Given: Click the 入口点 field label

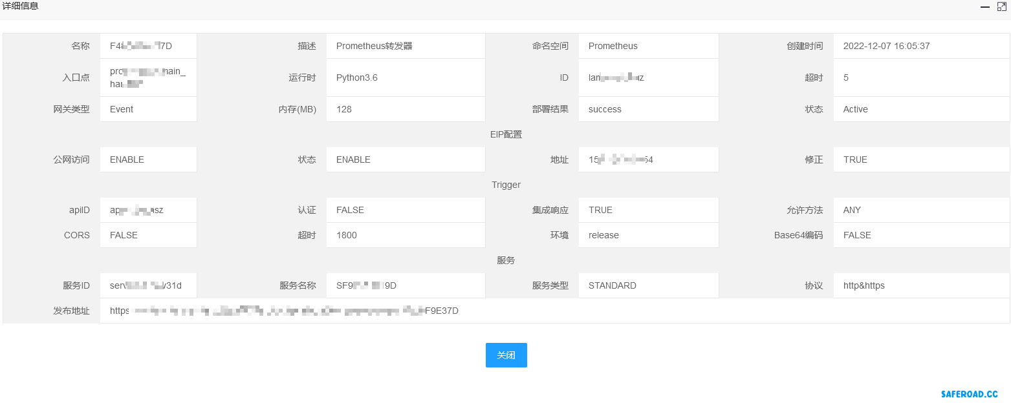Looking at the screenshot, I should click(x=76, y=77).
